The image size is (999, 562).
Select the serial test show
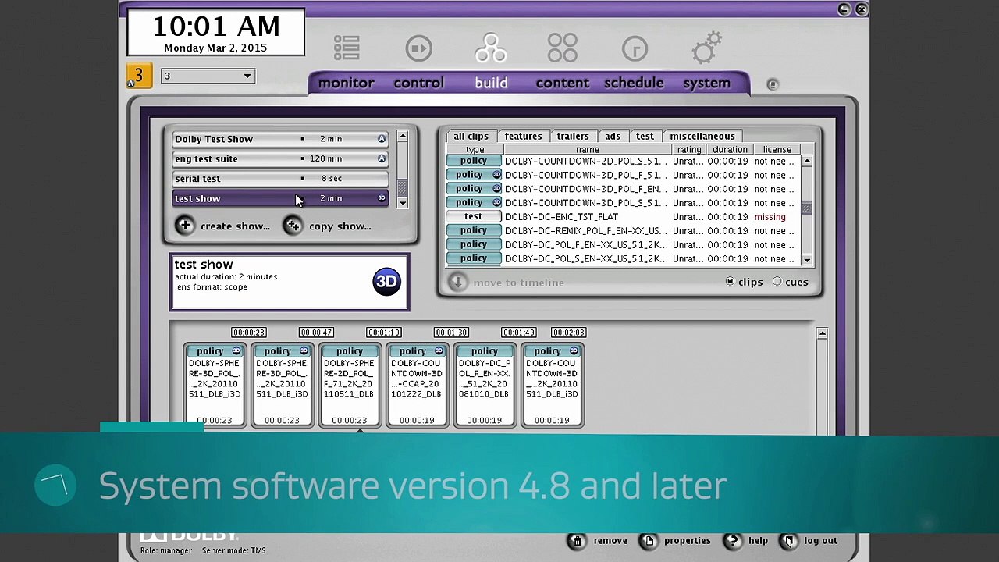tap(280, 179)
